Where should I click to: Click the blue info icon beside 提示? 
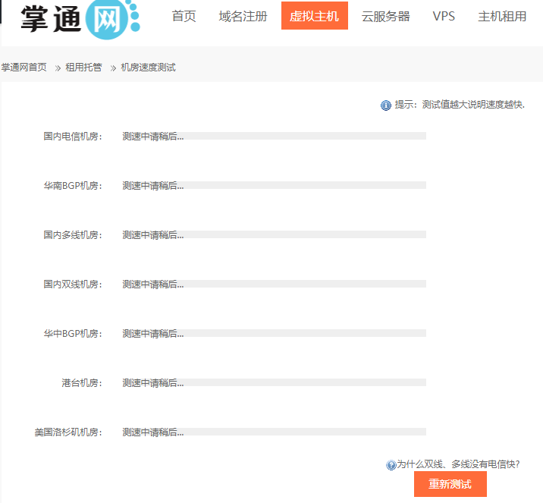386,105
